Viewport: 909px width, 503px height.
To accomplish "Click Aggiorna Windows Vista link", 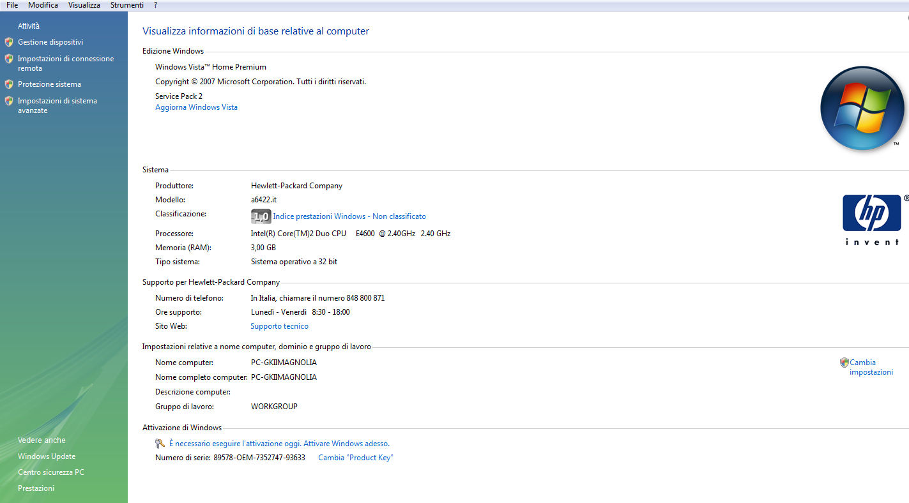I will pos(196,107).
